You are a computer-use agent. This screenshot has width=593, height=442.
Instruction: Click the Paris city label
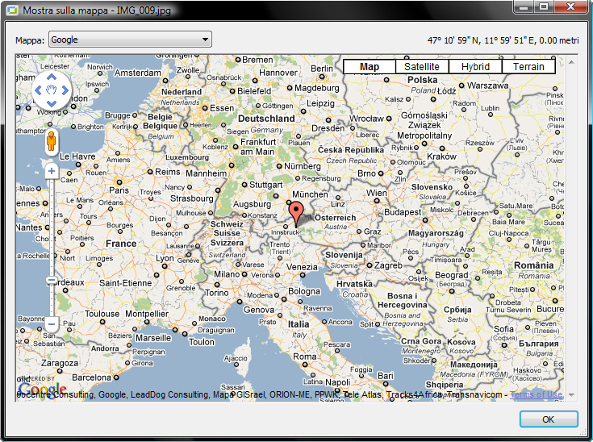[119, 190]
